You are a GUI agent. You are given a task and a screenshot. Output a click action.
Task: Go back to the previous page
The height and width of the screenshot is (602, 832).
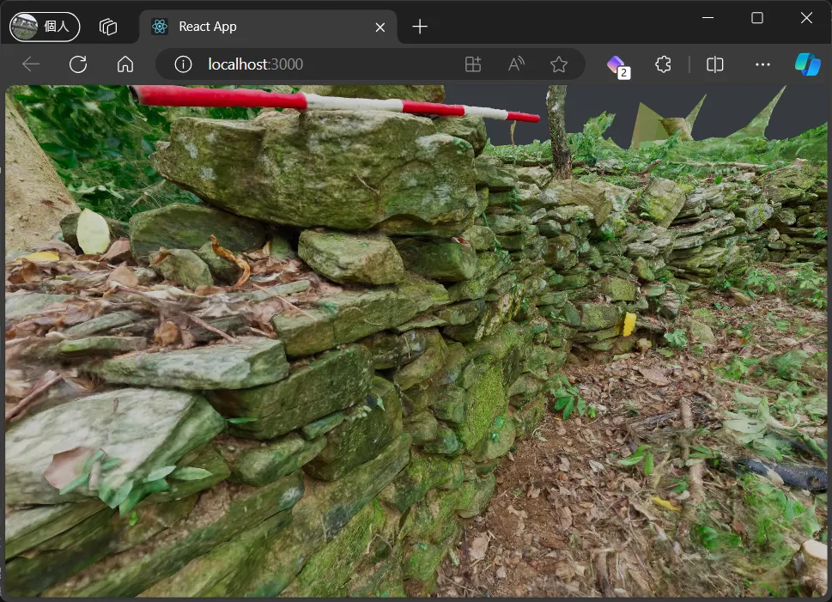31,64
